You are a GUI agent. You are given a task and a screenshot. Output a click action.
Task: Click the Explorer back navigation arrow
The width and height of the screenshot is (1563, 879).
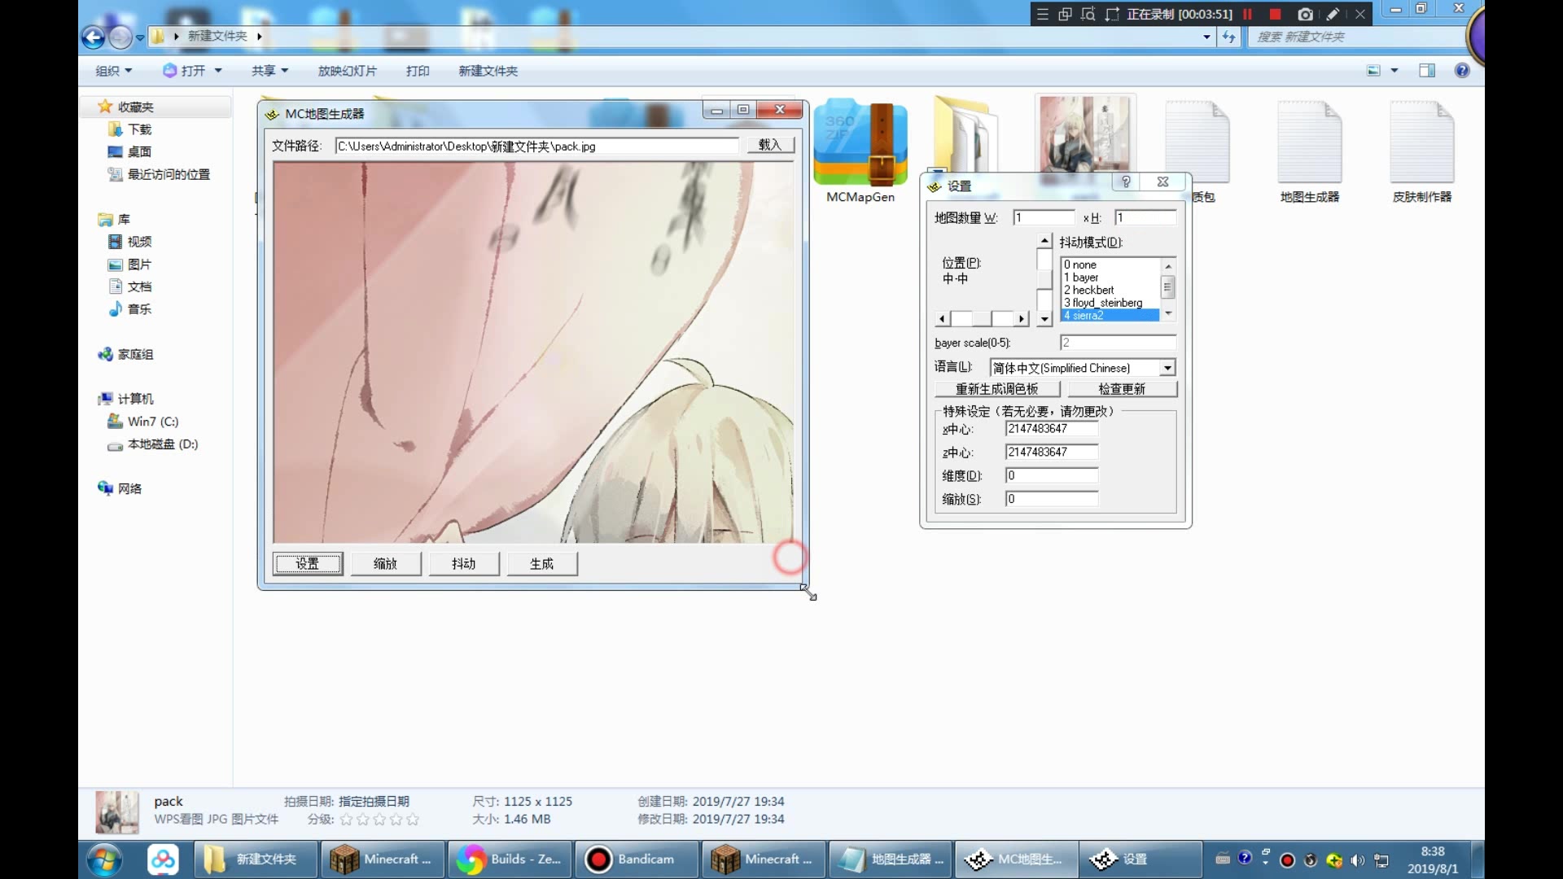[x=94, y=37]
